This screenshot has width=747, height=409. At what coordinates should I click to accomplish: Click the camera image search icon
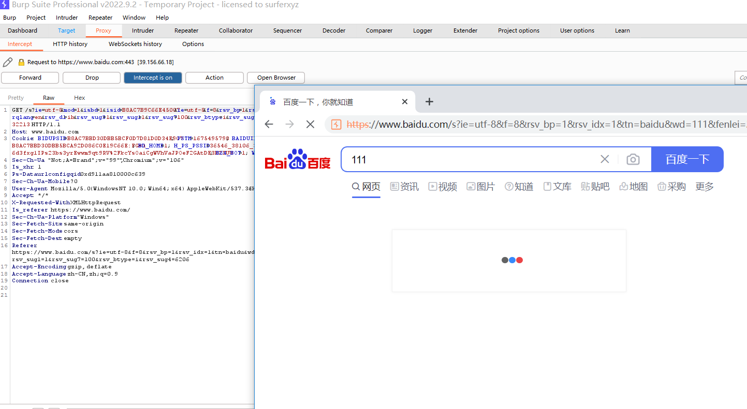click(x=633, y=159)
